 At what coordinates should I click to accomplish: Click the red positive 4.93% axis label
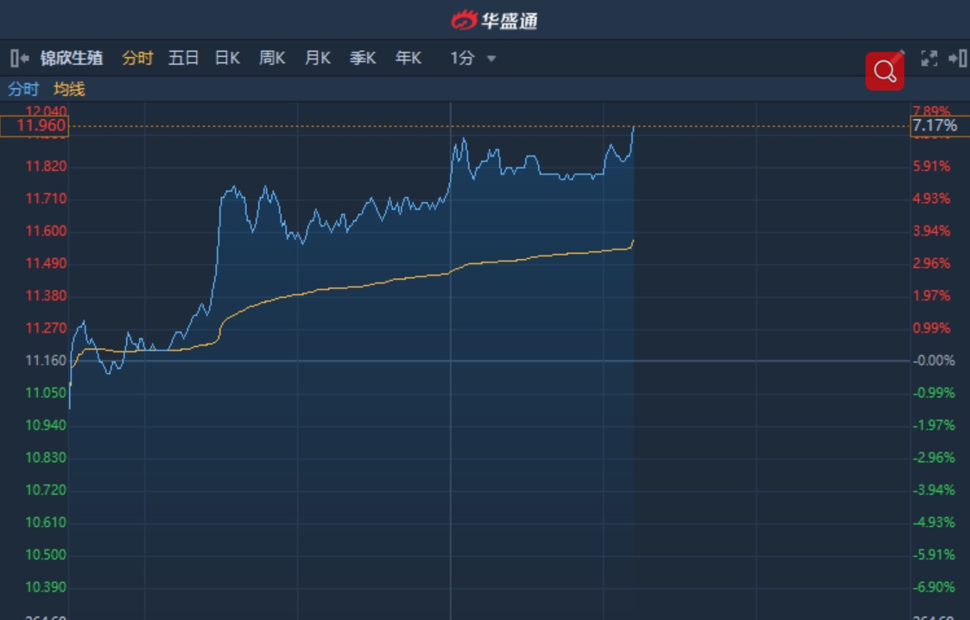point(932,199)
